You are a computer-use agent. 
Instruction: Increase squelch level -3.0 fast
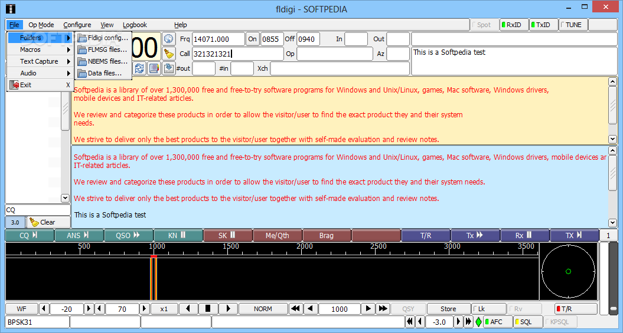tap(469, 322)
